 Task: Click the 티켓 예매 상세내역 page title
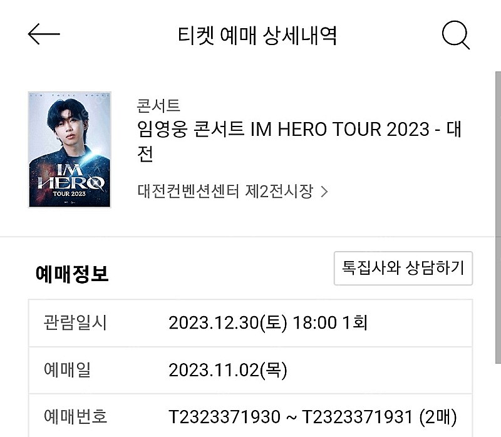257,36
